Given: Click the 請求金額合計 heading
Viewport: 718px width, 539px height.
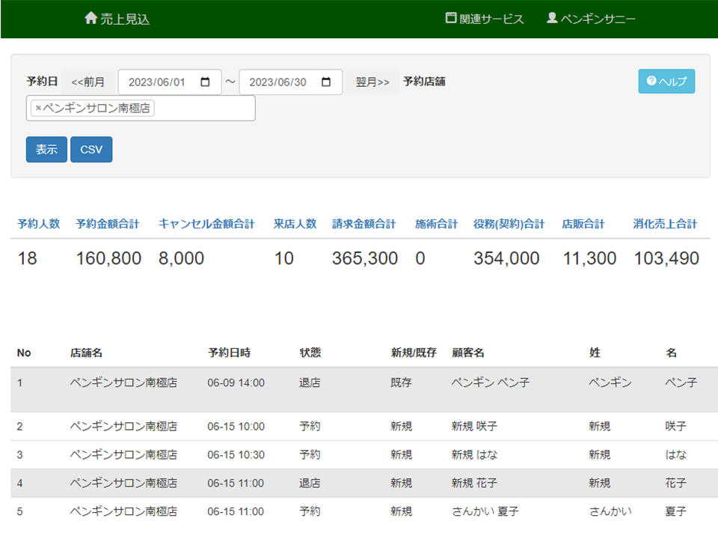Looking at the screenshot, I should click(x=364, y=224).
